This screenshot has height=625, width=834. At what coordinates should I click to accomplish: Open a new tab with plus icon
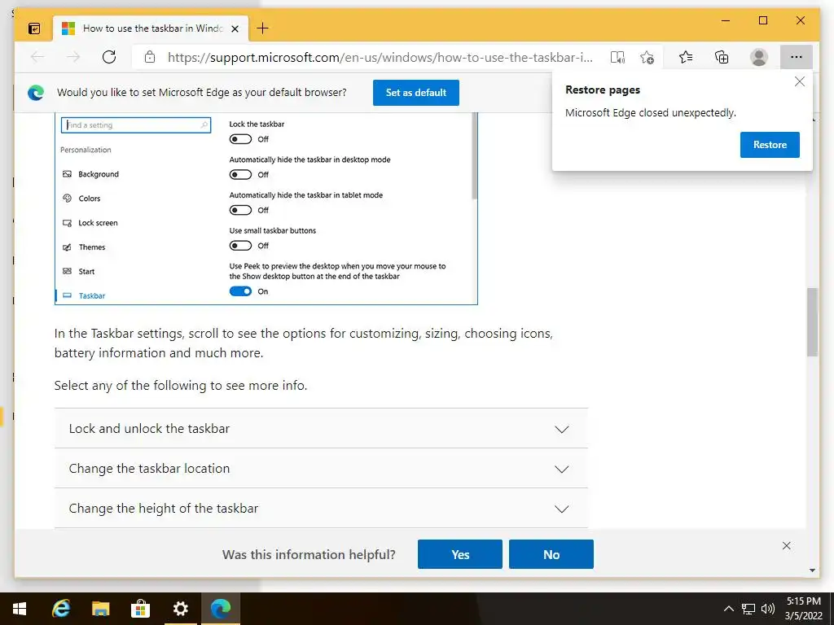[x=263, y=28]
